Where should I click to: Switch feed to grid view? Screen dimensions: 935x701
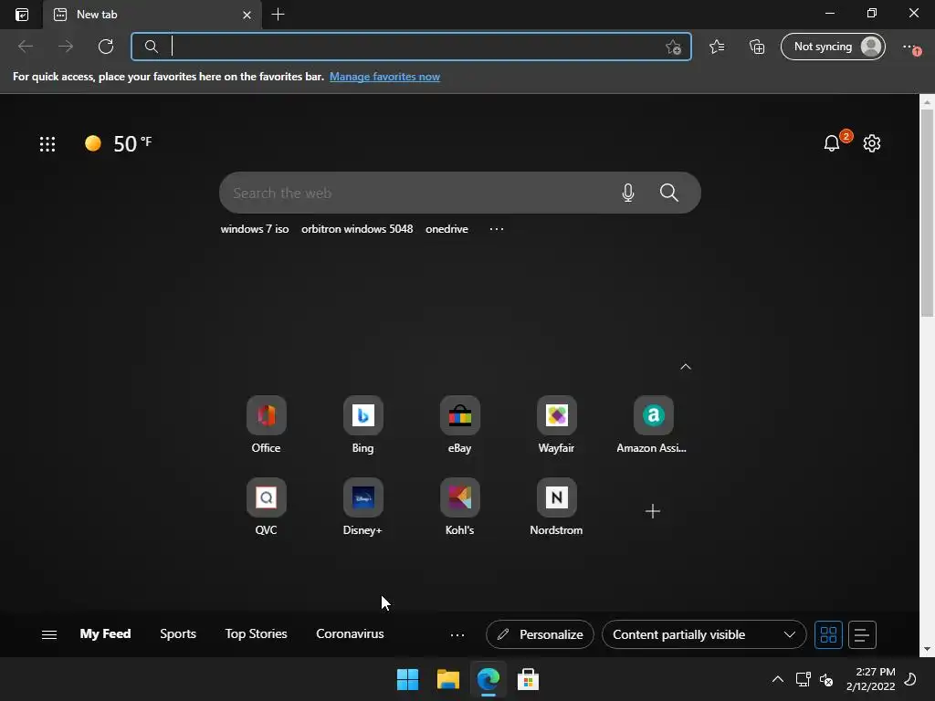coord(828,634)
